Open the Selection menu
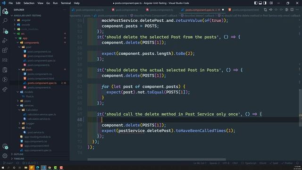The image size is (302, 170). pos(29,3)
